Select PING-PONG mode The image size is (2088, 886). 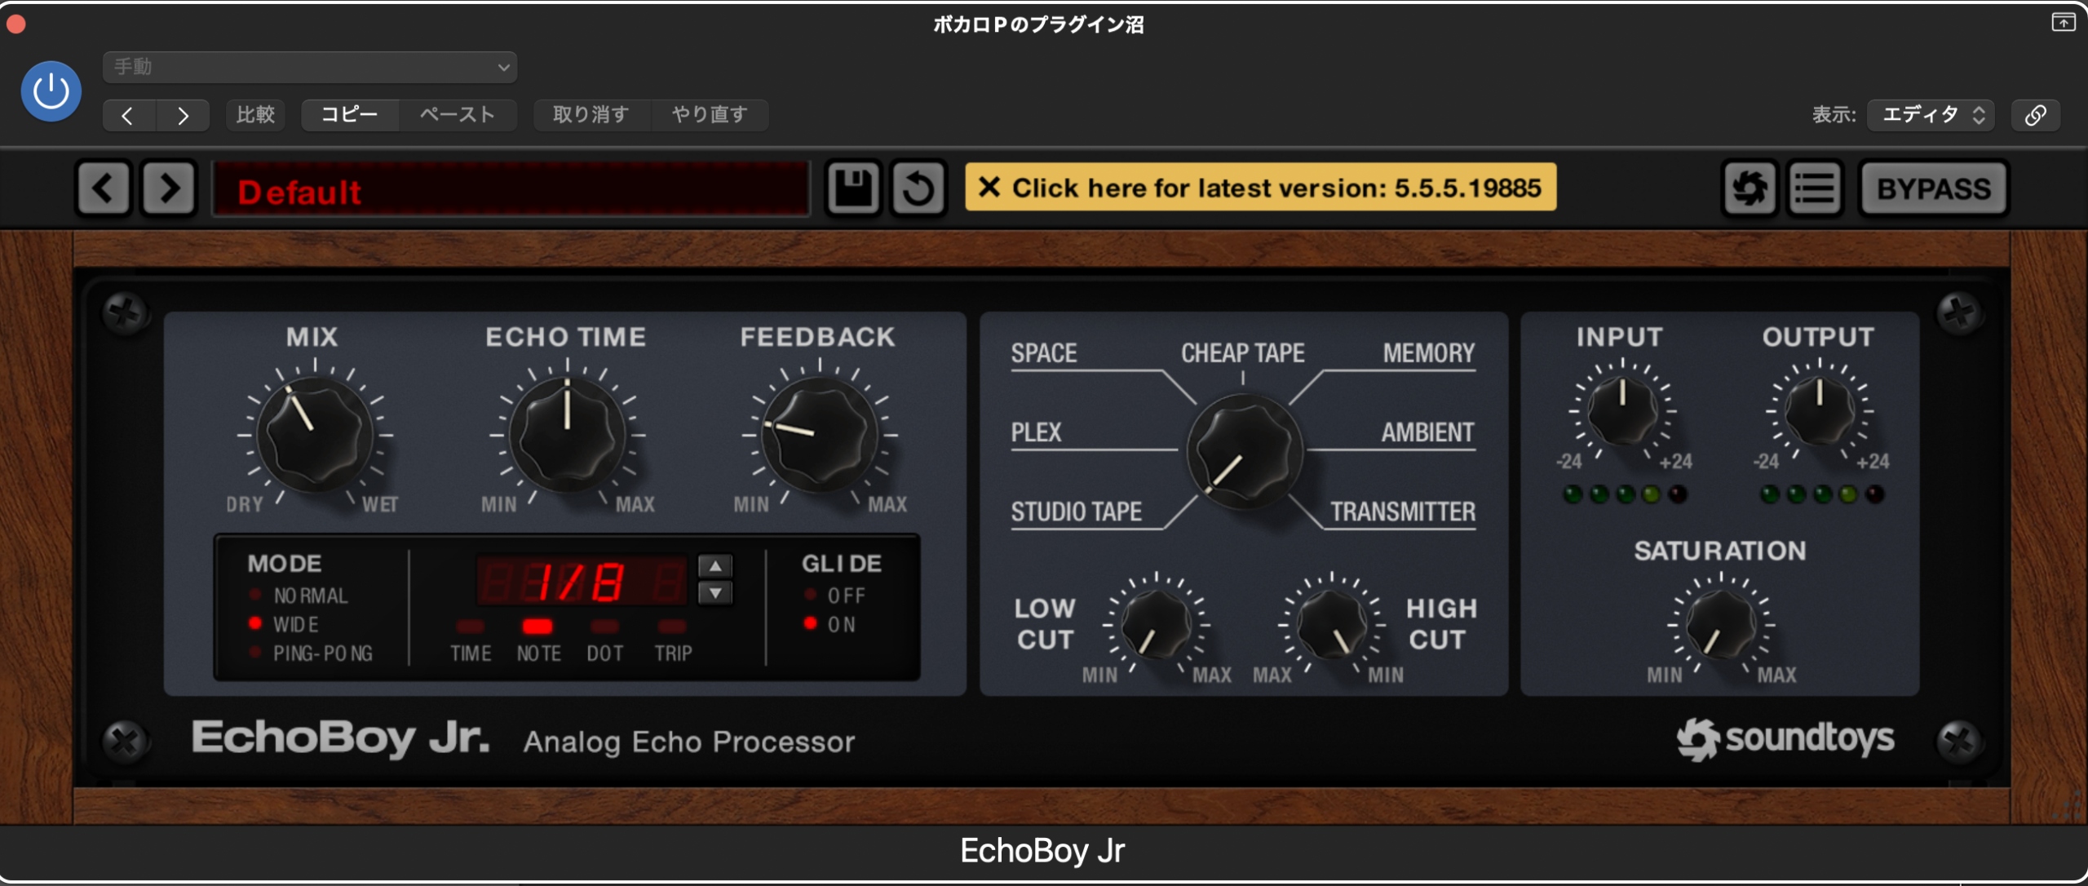(x=311, y=653)
